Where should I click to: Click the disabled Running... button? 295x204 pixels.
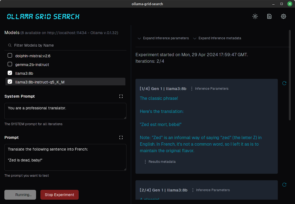pyautogui.click(x=20, y=195)
